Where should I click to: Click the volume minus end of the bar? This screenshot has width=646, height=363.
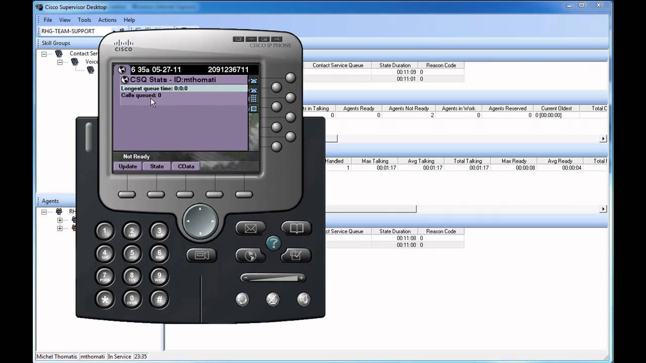tap(246, 278)
